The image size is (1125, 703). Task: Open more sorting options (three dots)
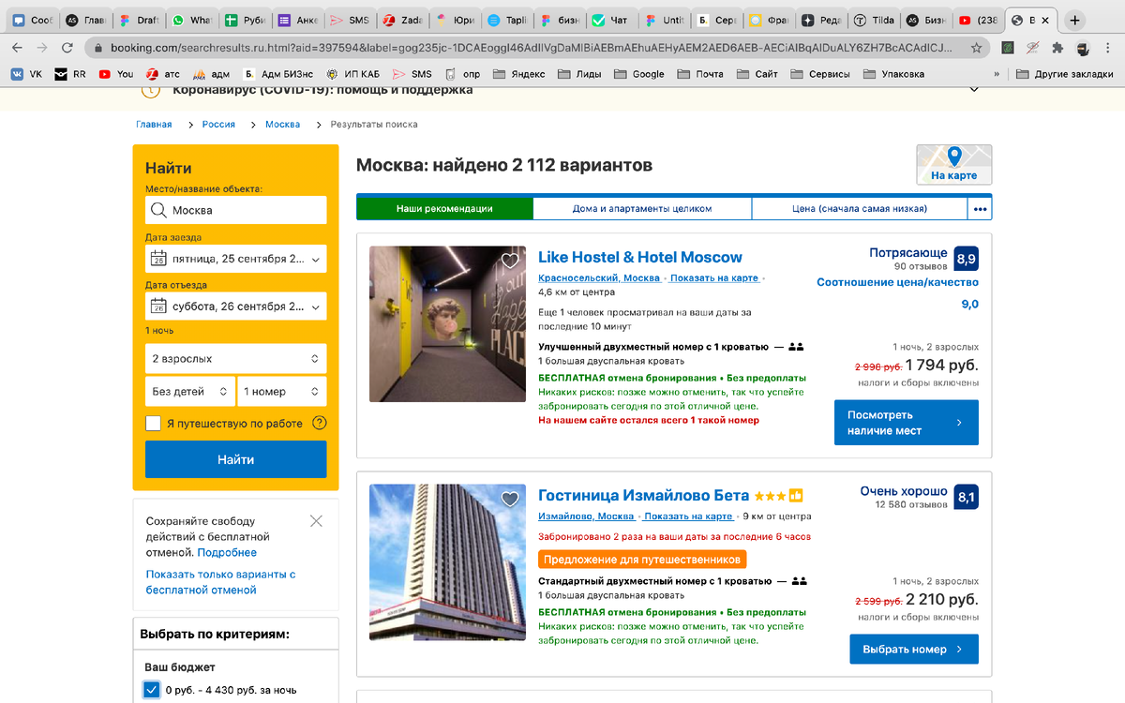[981, 208]
